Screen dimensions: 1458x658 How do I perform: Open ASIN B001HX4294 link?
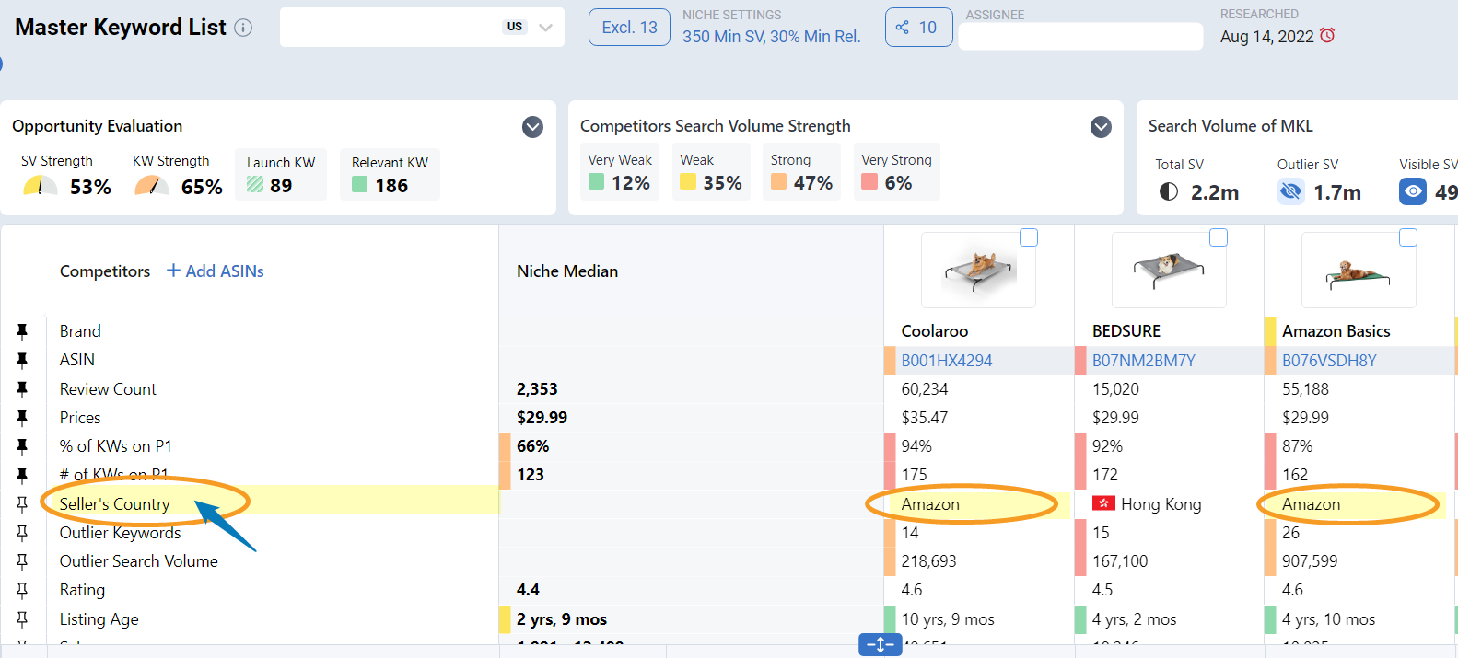[x=947, y=361]
